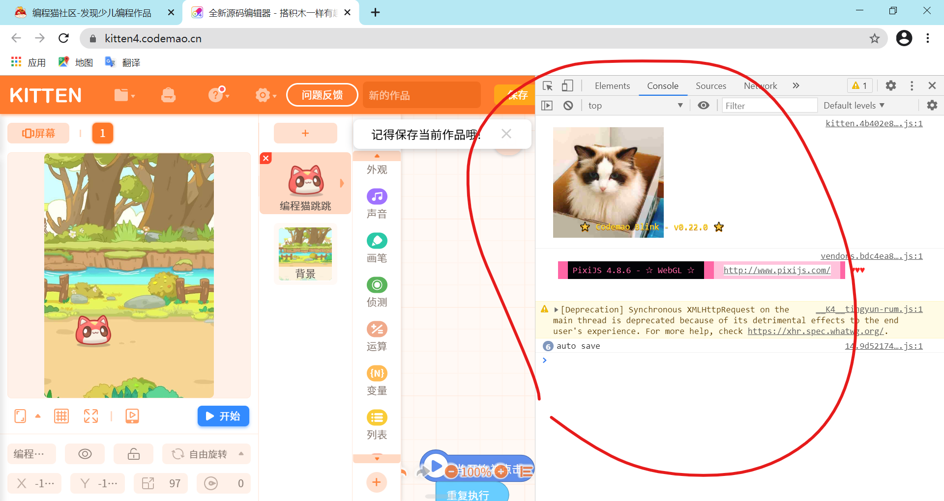Image resolution: width=944 pixels, height=501 pixels.
Task: Click the console Filter input field
Action: click(769, 106)
